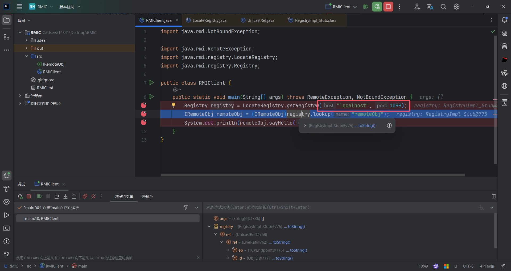Image resolution: width=511 pixels, height=271 pixels.
Task: Open the Structure tool window icon
Action: tap(6, 37)
